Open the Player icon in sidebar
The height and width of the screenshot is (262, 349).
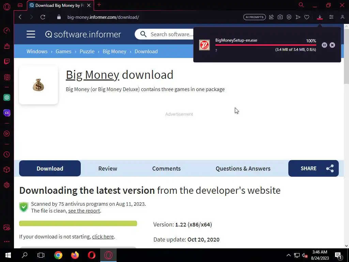[7, 133]
